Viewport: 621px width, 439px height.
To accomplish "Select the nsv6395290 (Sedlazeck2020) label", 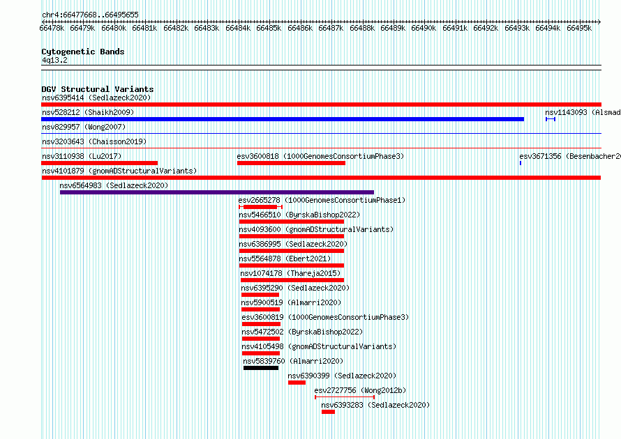I will (295, 288).
